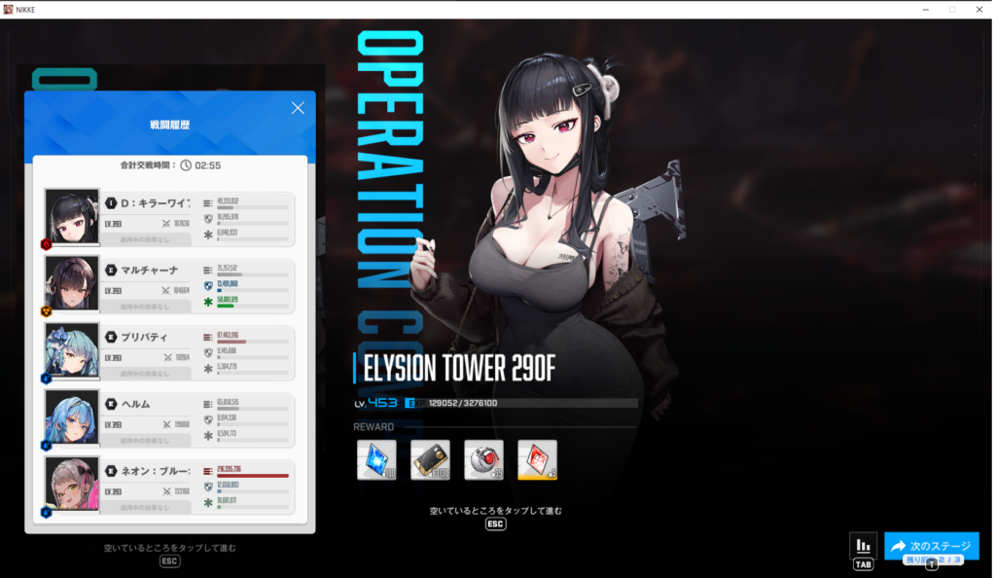Click the blue gem reward item
Viewport: 996px width, 578px height.
click(x=376, y=459)
